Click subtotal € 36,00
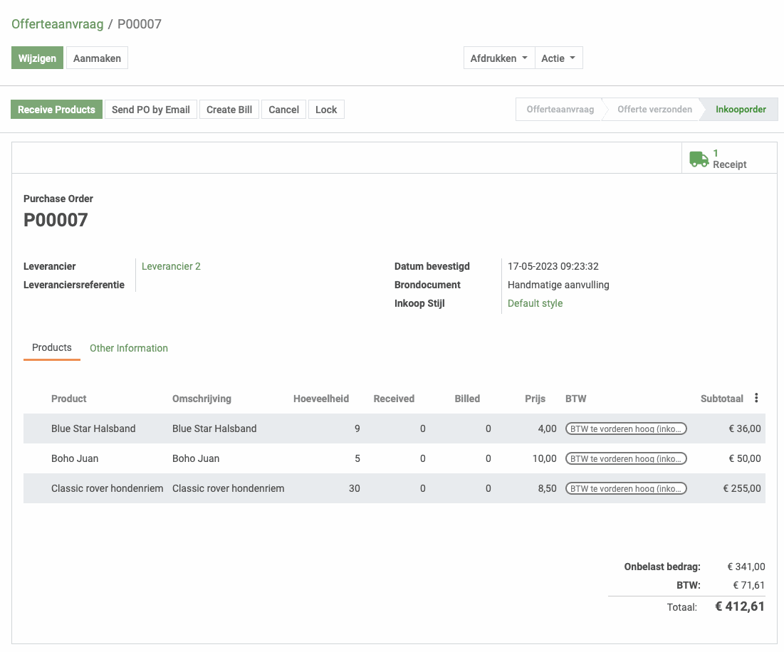Screen dimensions: 784x652 [x=745, y=428]
